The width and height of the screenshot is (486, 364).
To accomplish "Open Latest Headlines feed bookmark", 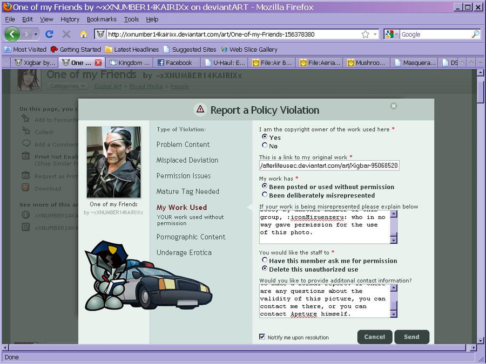I will point(132,49).
